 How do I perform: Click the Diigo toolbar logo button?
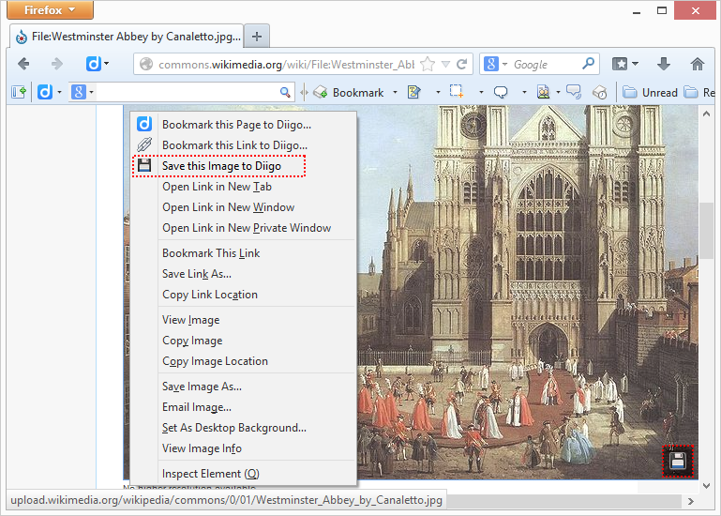pyautogui.click(x=45, y=92)
